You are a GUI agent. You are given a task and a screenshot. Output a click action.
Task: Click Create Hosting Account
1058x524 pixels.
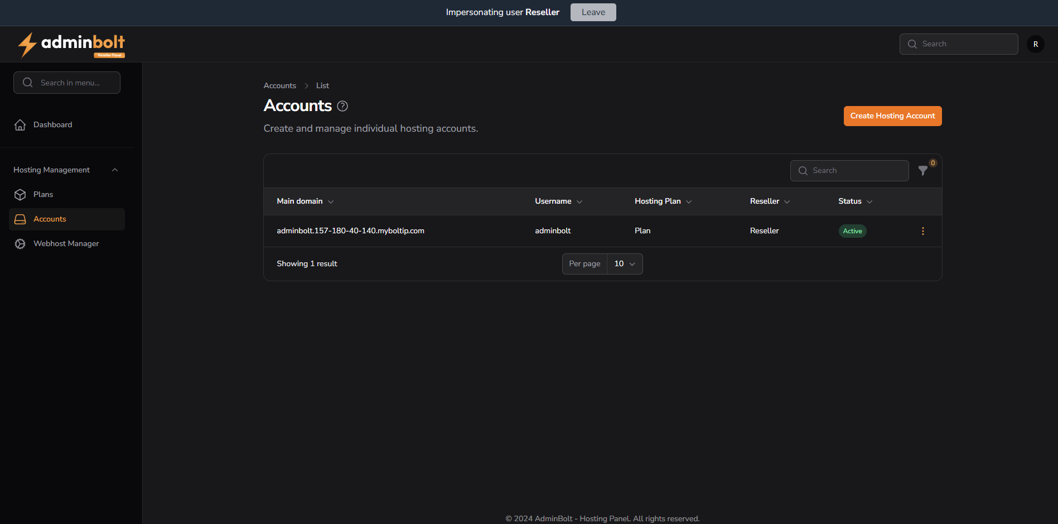pyautogui.click(x=892, y=116)
